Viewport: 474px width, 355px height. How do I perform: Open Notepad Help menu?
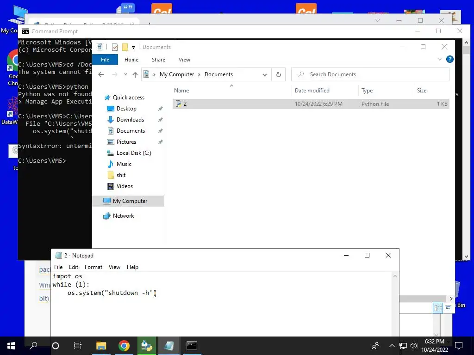point(132,267)
